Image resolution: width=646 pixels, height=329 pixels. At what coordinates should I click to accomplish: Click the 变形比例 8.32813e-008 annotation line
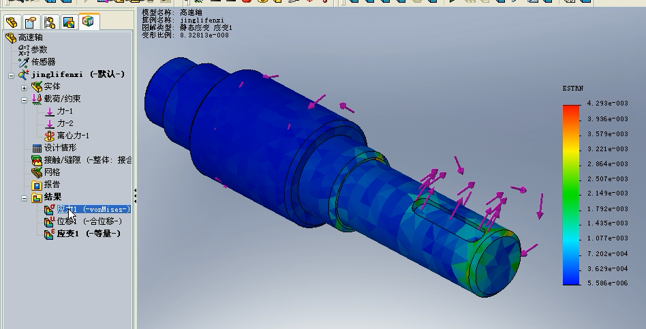[185, 35]
